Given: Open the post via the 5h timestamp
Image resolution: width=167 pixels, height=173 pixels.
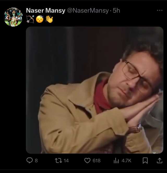Looking at the screenshot, I should coord(116,11).
